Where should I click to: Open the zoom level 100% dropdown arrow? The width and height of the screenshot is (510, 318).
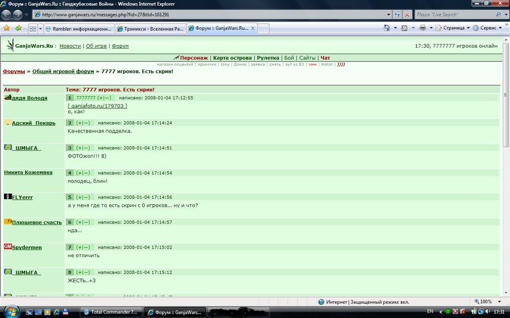[x=499, y=302]
